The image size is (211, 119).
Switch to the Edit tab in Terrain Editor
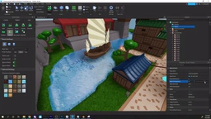[x=29, y=20]
